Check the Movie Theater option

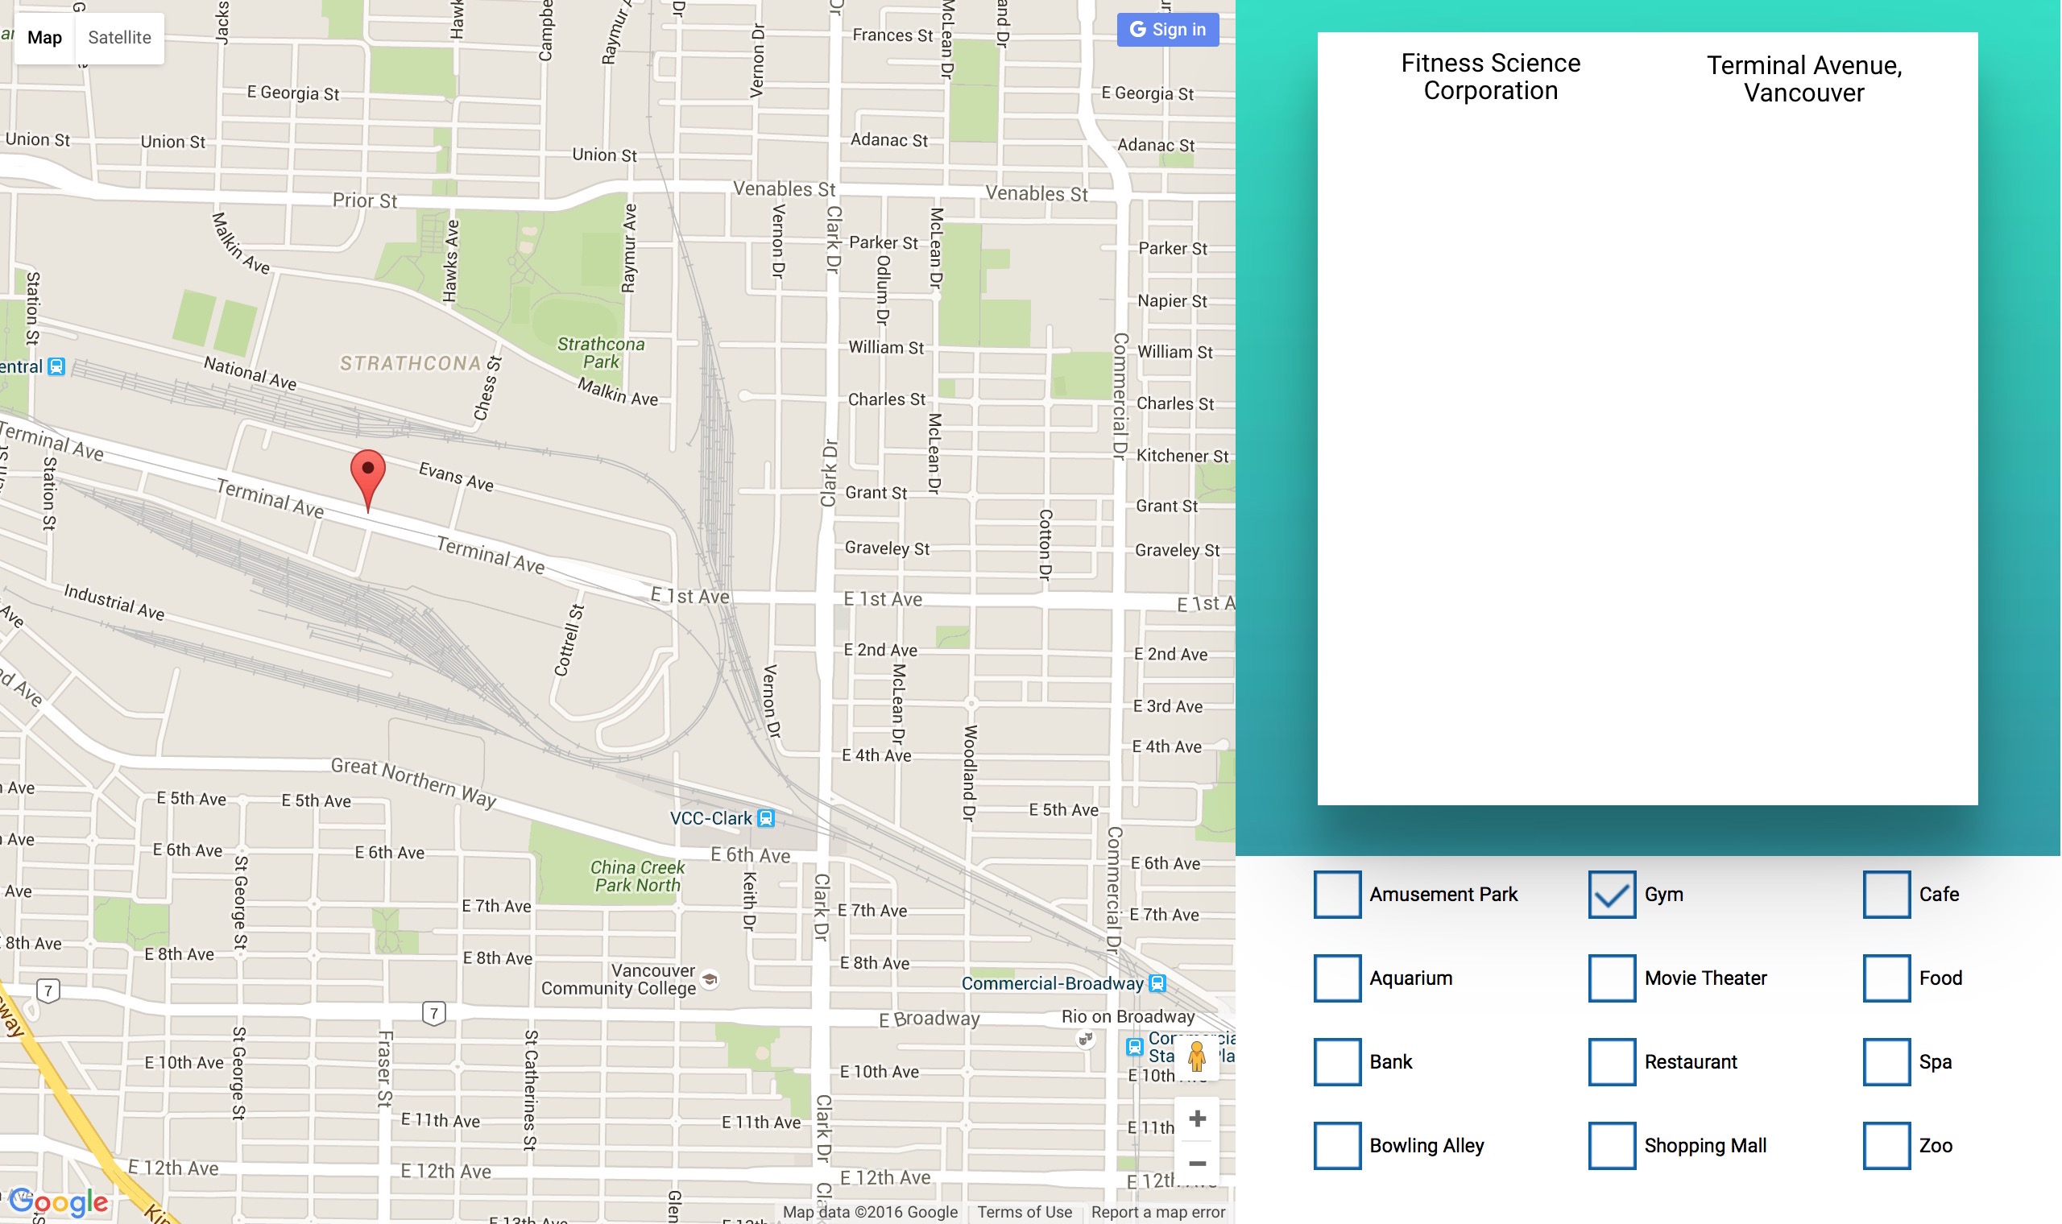click(1612, 978)
